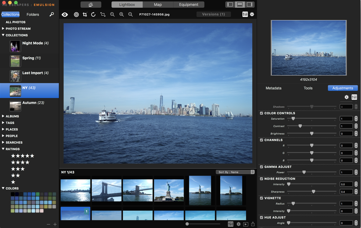Click the search key icon beside Folders
Viewport: 361px width, 228px height.
coord(52,14)
